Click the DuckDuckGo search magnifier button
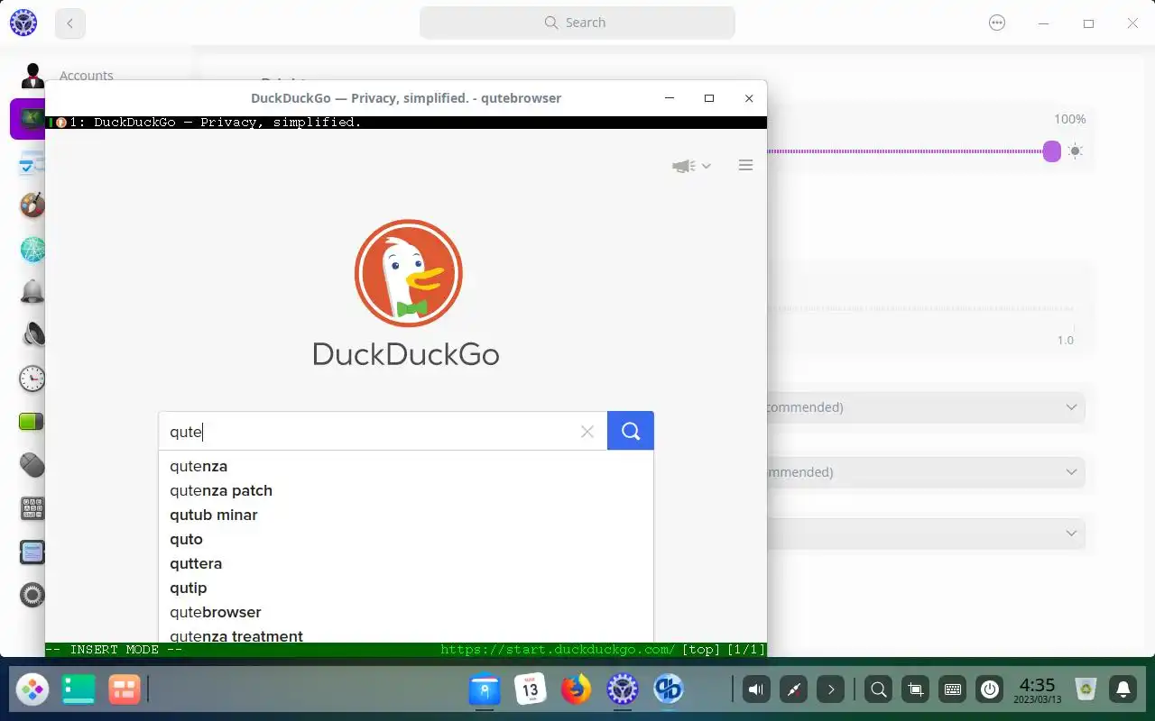Image resolution: width=1155 pixels, height=721 pixels. pos(631,431)
